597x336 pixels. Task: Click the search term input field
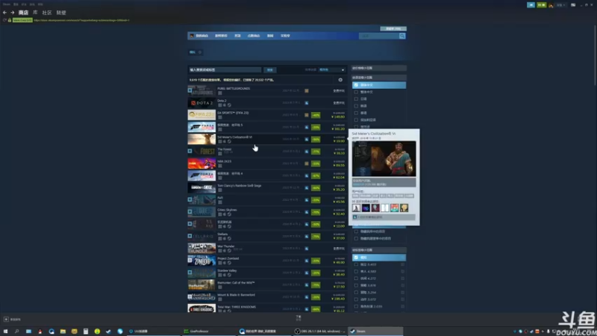pos(225,69)
